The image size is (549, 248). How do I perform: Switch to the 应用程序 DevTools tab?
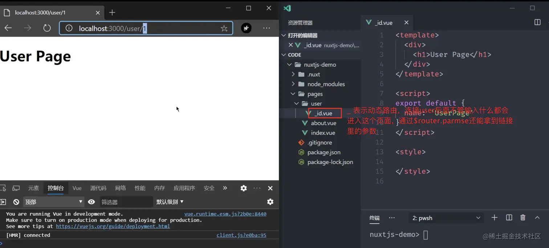point(184,188)
